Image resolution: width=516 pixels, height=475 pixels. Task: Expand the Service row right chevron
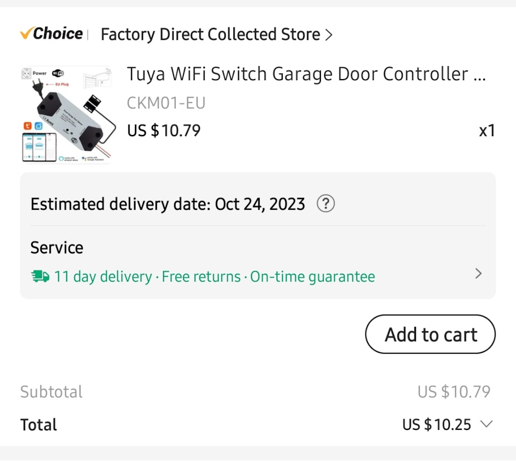pos(478,274)
